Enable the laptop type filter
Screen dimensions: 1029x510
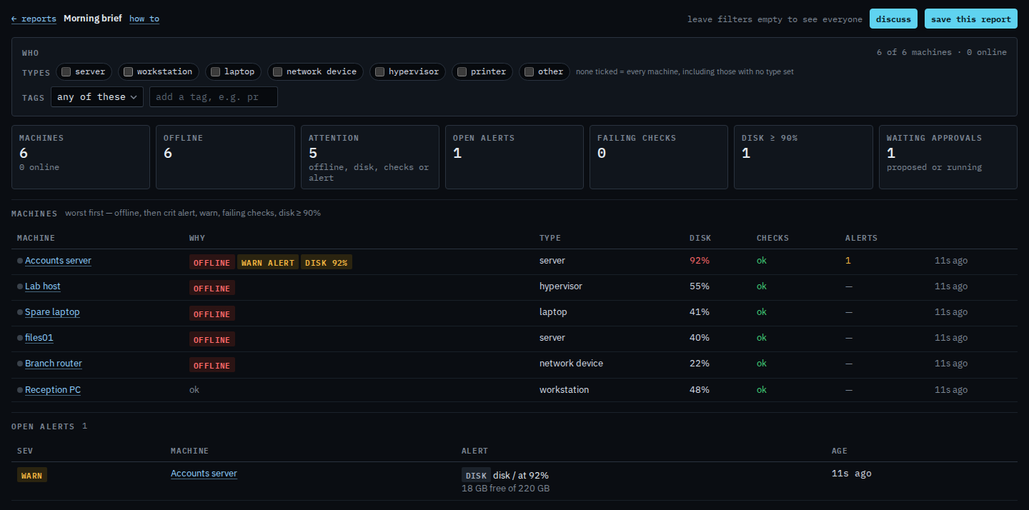point(215,71)
